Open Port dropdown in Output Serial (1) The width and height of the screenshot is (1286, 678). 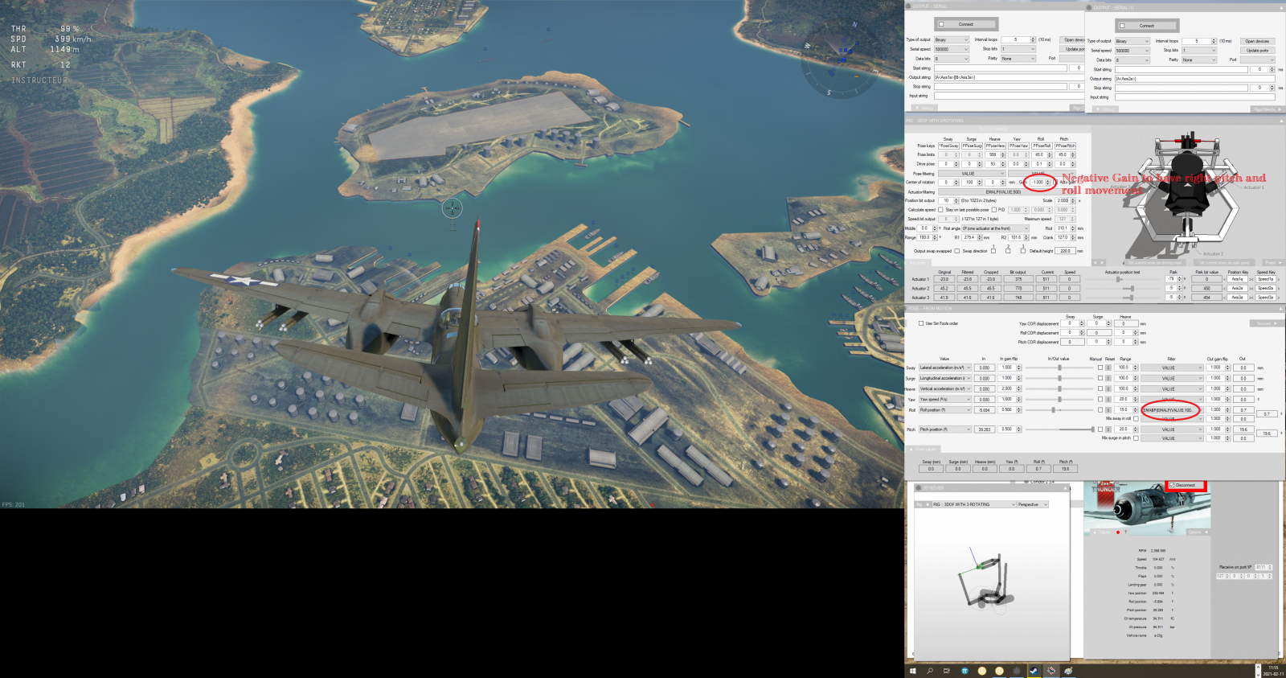tap(1257, 60)
